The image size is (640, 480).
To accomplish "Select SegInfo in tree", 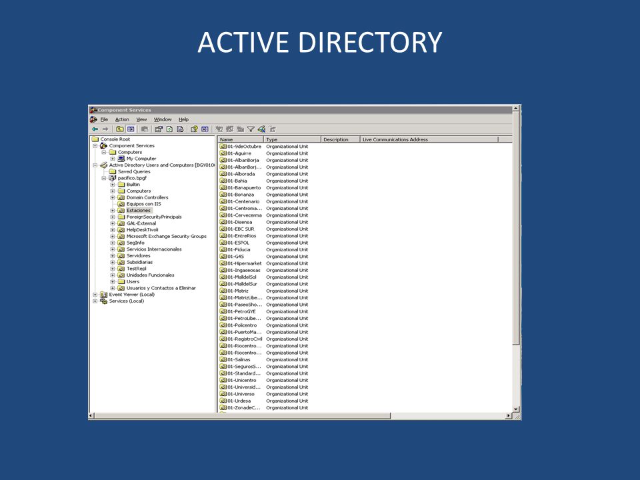I will coord(135,243).
